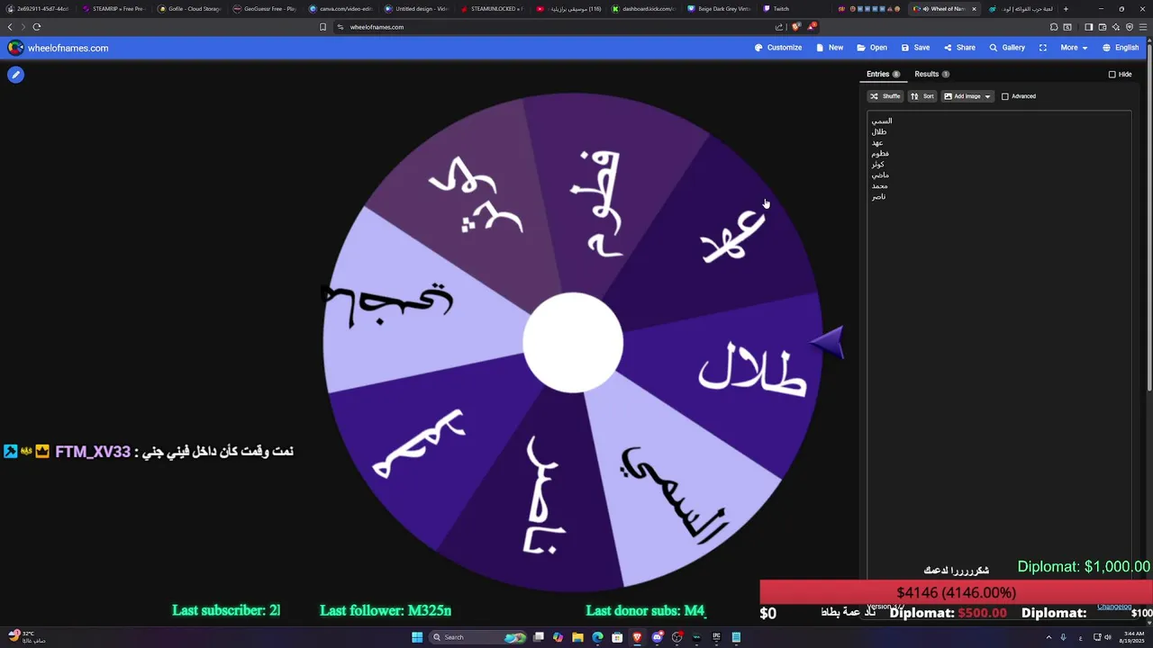Click the entry 'كوثر' in the list
The height and width of the screenshot is (648, 1153).
[878, 164]
